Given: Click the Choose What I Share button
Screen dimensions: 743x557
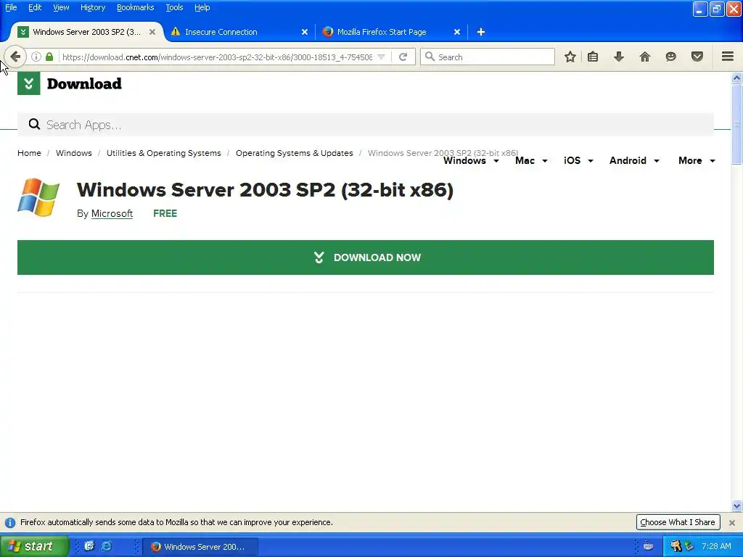Looking at the screenshot, I should coord(678,522).
